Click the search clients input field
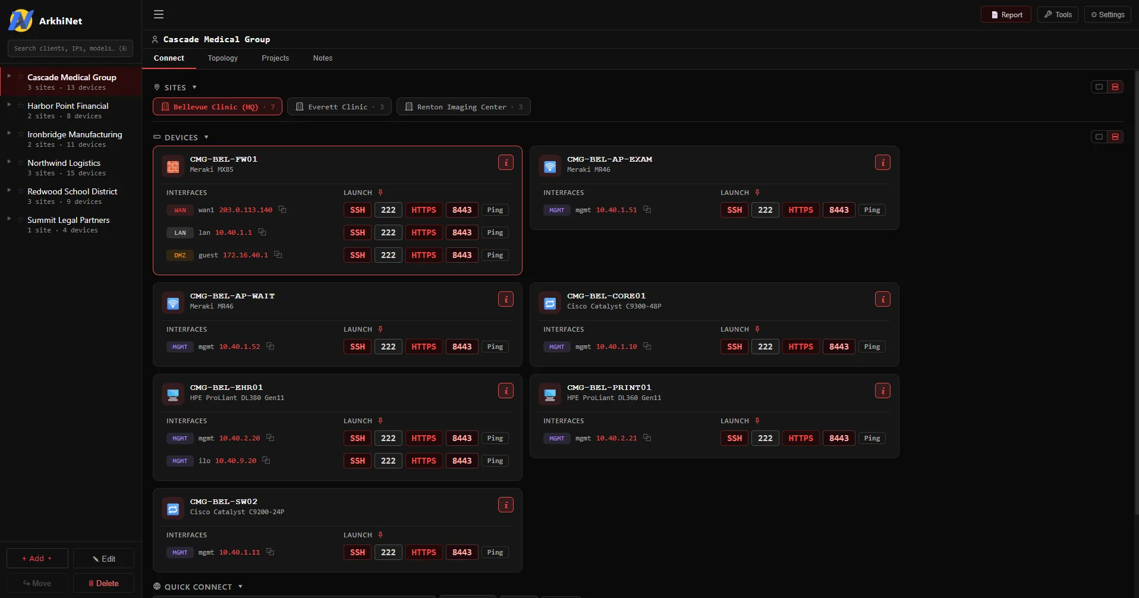This screenshot has width=1139, height=598. (x=70, y=48)
